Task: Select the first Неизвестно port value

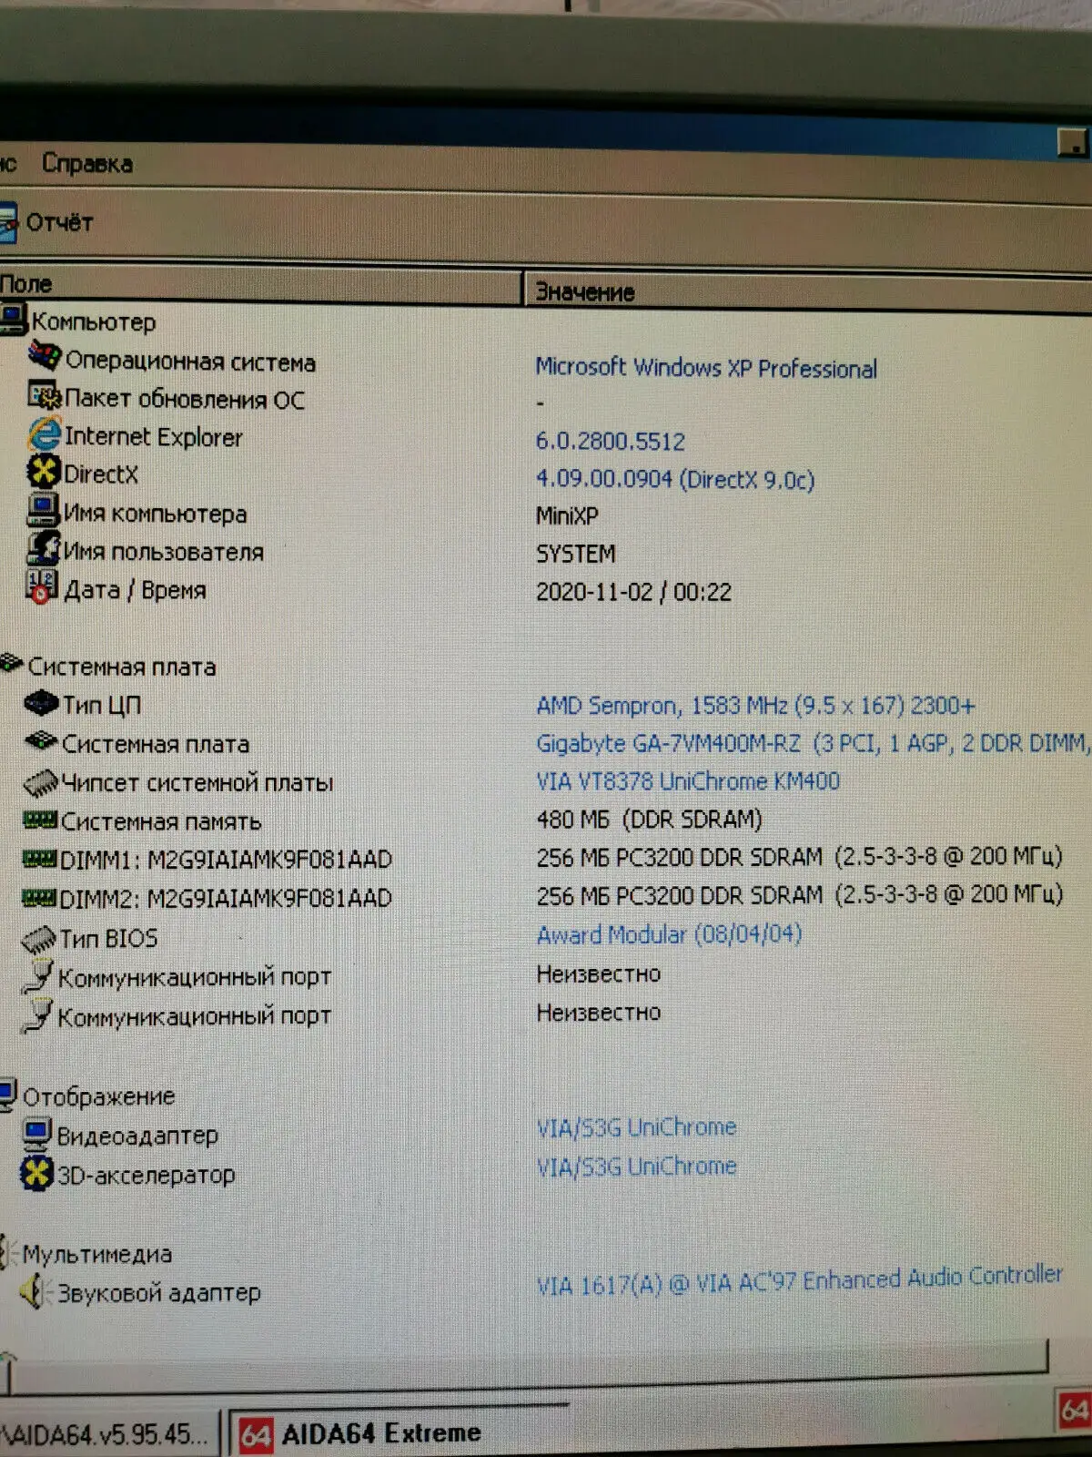Action: pos(599,974)
